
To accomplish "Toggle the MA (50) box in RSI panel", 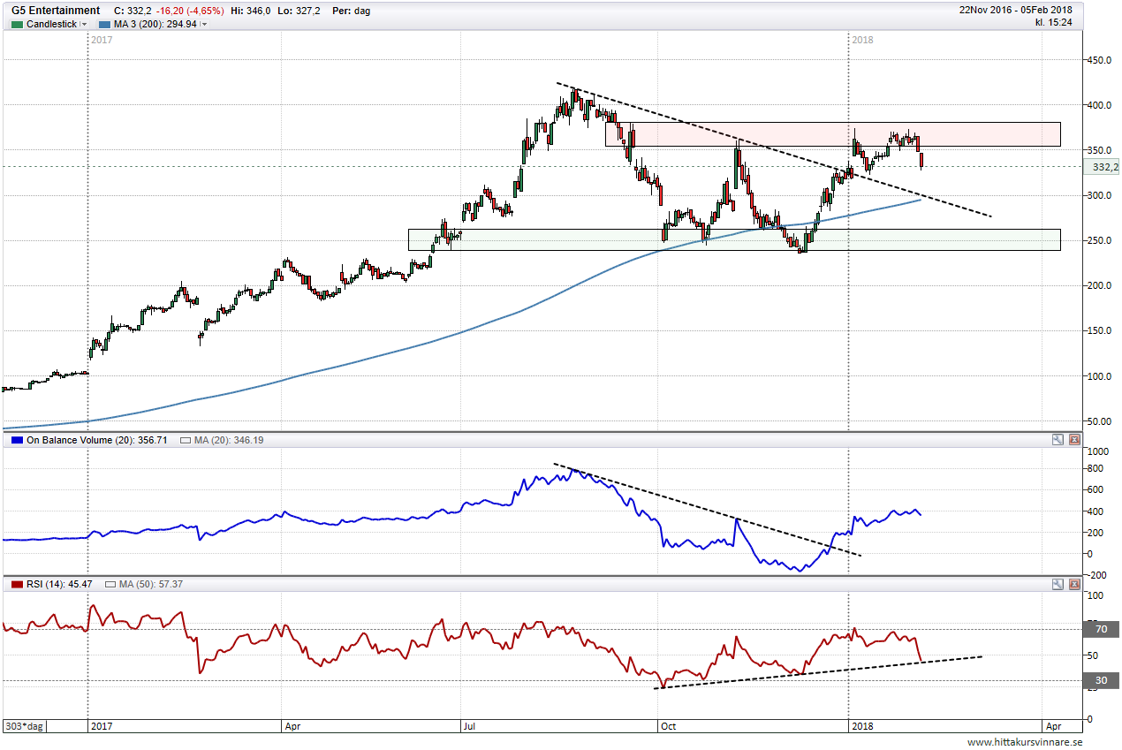I will coord(110,584).
